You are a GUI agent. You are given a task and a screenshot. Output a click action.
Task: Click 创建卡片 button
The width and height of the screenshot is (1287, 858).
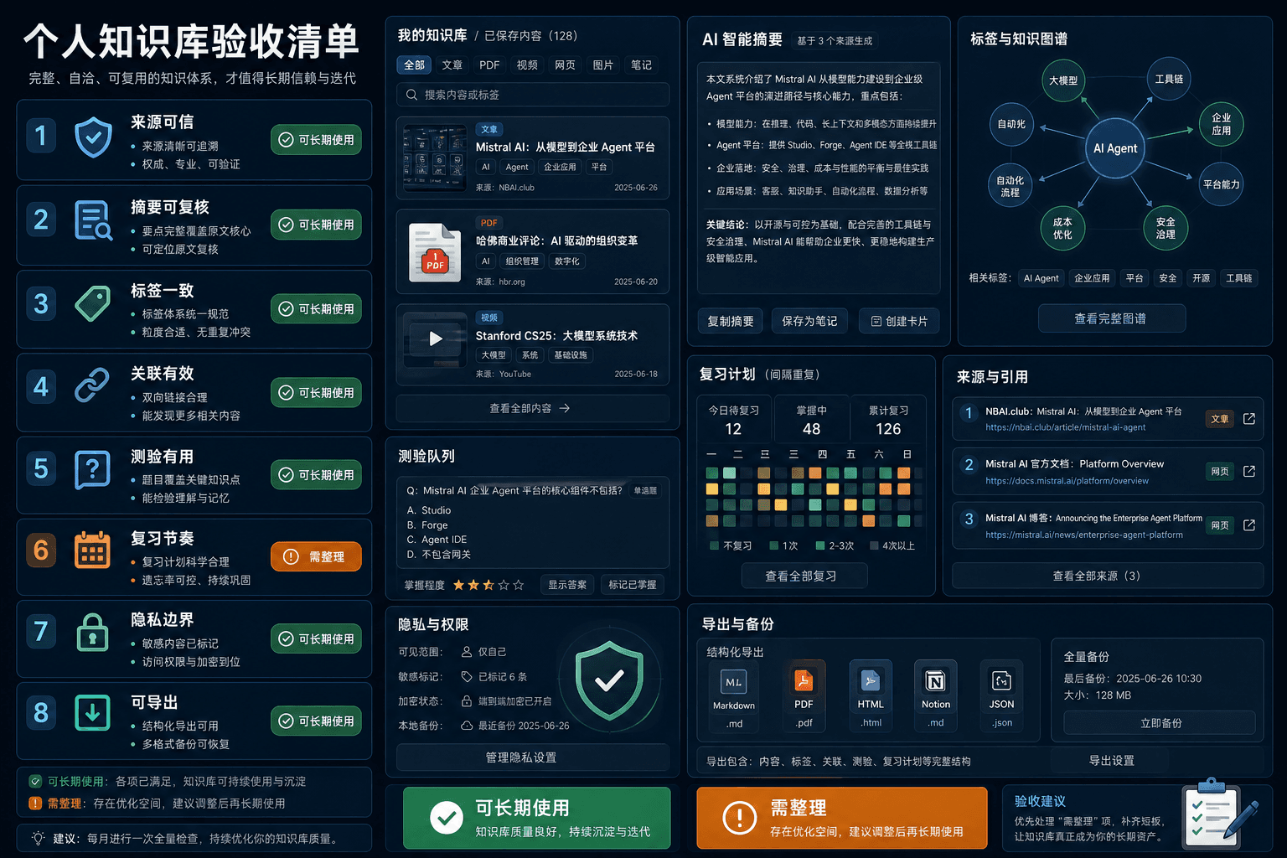click(x=899, y=321)
